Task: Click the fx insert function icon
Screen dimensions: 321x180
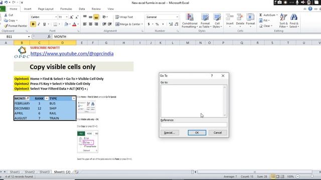Action: click(x=49, y=36)
